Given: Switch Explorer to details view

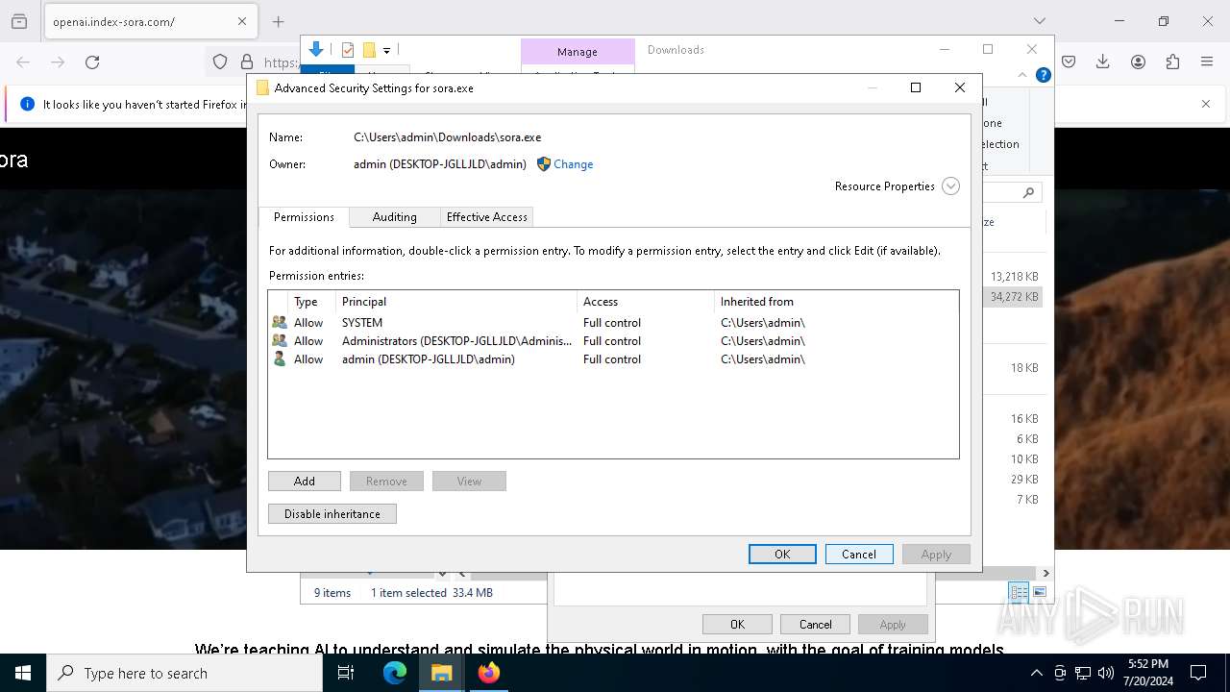Looking at the screenshot, I should [x=1019, y=592].
